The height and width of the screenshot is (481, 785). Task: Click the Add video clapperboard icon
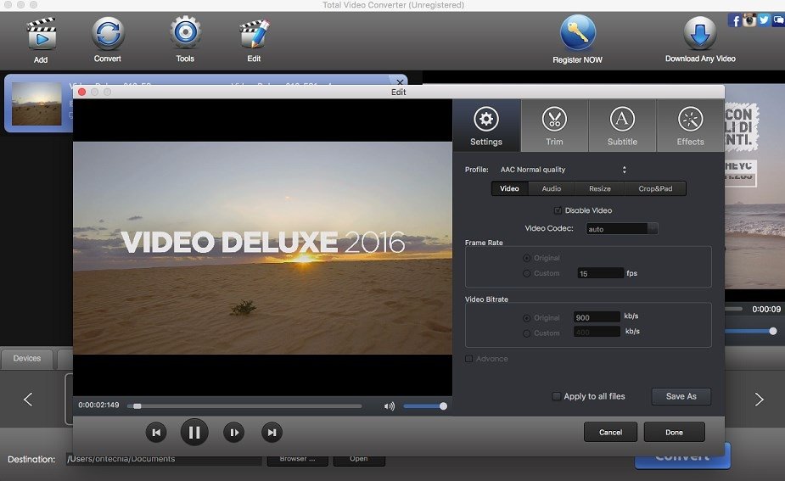(41, 34)
